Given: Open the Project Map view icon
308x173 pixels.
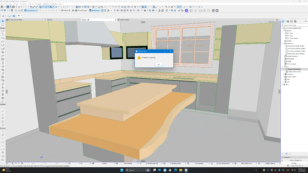Looking at the screenshot, I should [x=283, y=21].
